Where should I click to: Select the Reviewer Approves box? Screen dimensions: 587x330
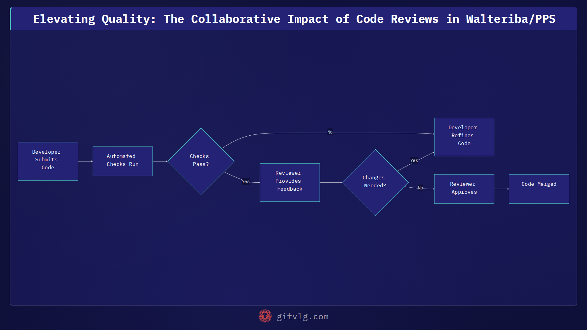pyautogui.click(x=464, y=189)
